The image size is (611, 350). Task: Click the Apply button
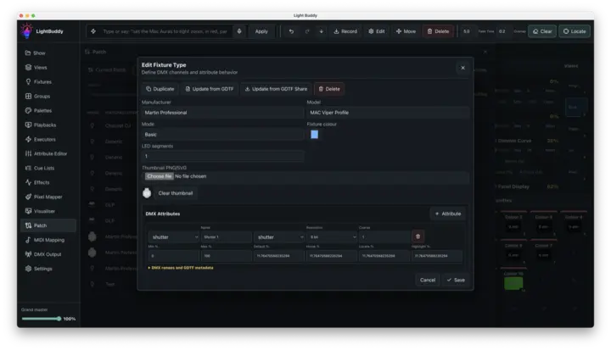point(261,31)
